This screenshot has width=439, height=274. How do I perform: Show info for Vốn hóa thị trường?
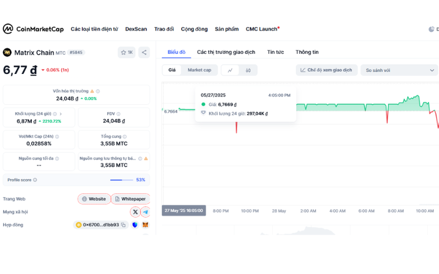98,91
